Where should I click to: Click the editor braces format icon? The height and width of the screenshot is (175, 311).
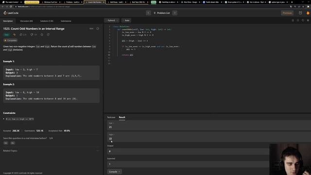[298, 20]
